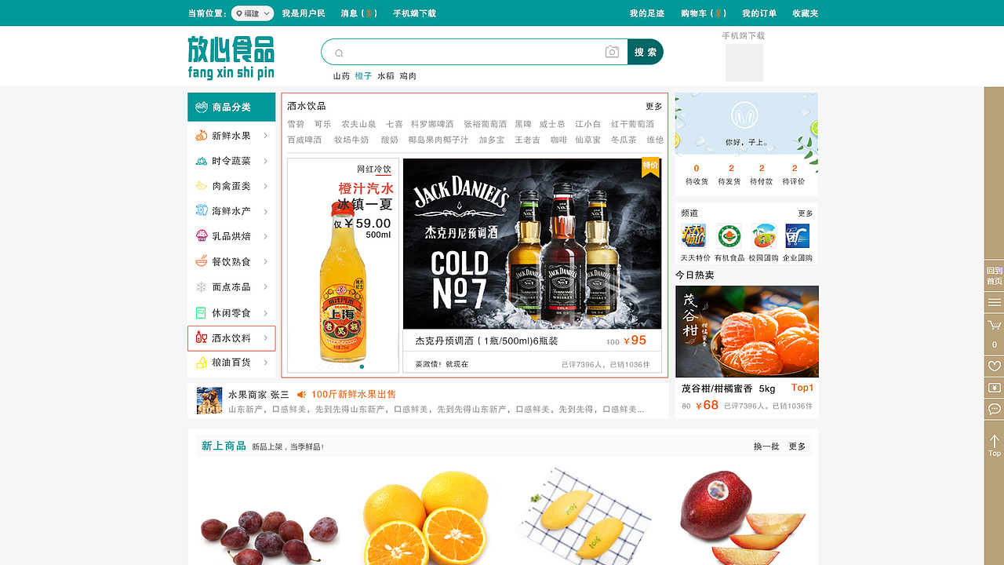Click the user avatar in profile card
Image resolution: width=1004 pixels, height=565 pixels.
tap(746, 117)
